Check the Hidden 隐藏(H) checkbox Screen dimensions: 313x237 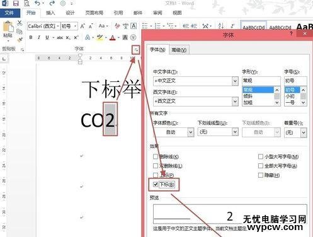click(x=261, y=175)
